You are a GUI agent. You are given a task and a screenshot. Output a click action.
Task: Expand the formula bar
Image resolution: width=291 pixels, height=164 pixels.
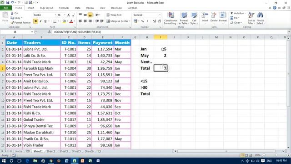(x=289, y=32)
